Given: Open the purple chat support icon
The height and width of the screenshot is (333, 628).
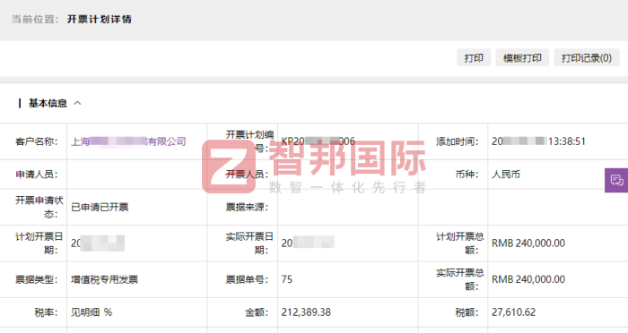Looking at the screenshot, I should (616, 180).
